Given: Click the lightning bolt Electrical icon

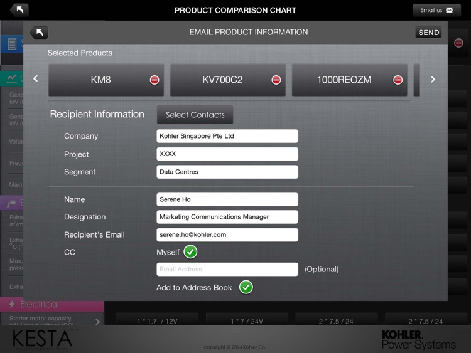Looking at the screenshot, I should (12, 305).
